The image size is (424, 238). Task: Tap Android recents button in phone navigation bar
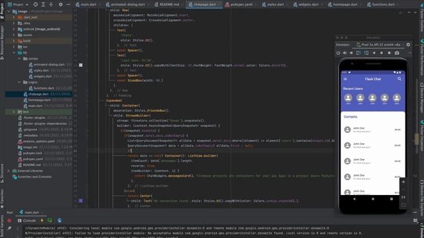(392, 199)
